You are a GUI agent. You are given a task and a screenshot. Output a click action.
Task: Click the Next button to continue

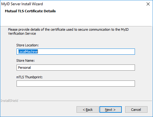pos(110,110)
